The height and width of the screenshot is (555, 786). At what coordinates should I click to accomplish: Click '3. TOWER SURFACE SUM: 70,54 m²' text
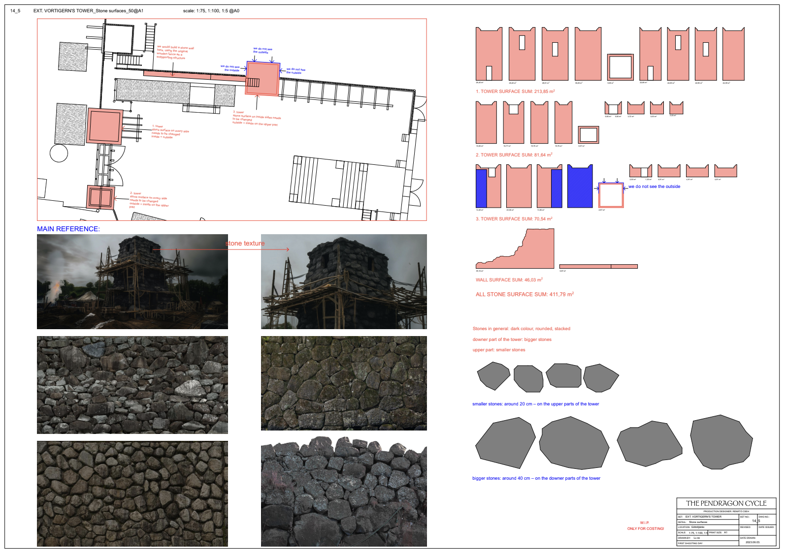tap(514, 218)
